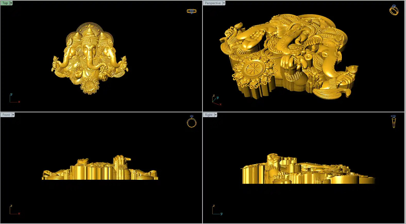
Task: Activate the Top viewport title tab
Action: pos(5,3)
